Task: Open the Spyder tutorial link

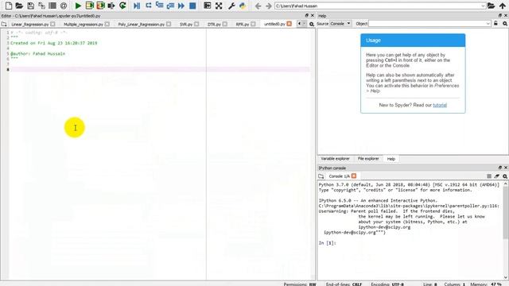Action: click(440, 105)
